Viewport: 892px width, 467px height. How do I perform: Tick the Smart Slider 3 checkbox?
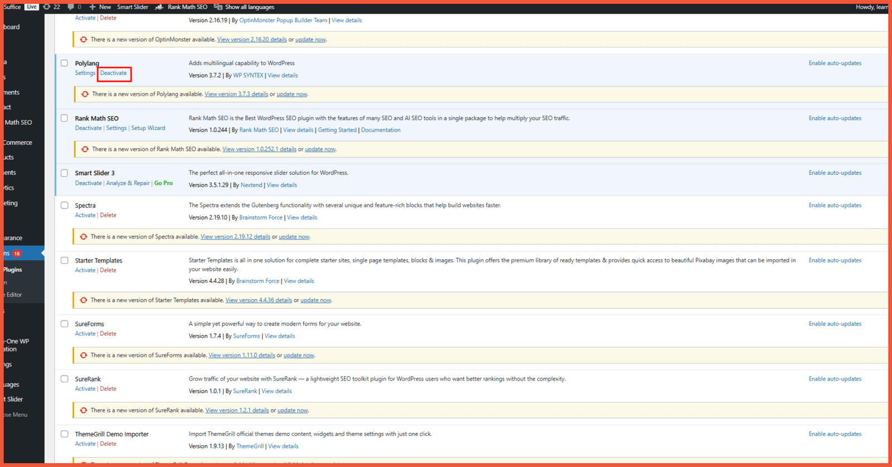(x=64, y=173)
